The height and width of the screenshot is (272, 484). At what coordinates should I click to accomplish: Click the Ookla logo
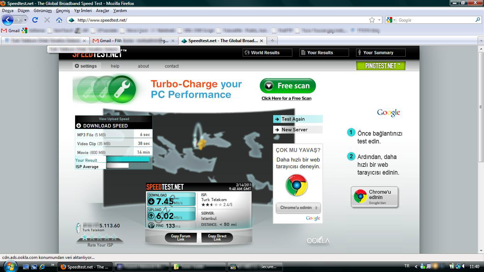pyautogui.click(x=318, y=241)
